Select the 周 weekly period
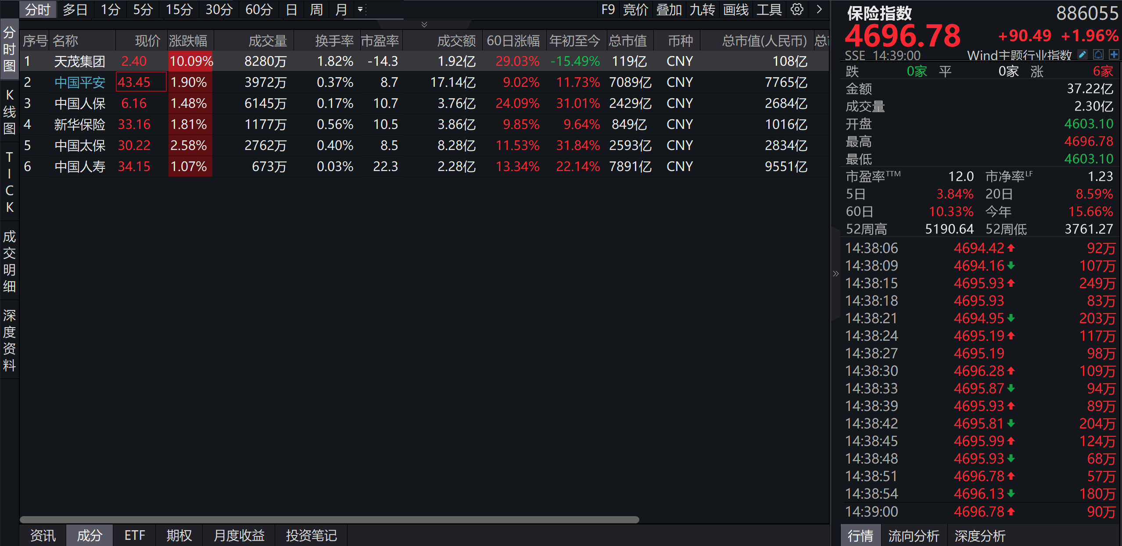This screenshot has height=546, width=1122. pyautogui.click(x=316, y=9)
